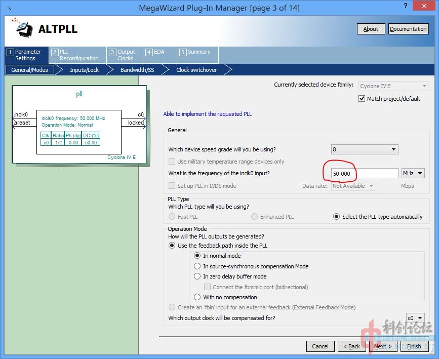The width and height of the screenshot is (439, 359).
Task: Enable Use military temperature range devices only
Action: coord(172,162)
